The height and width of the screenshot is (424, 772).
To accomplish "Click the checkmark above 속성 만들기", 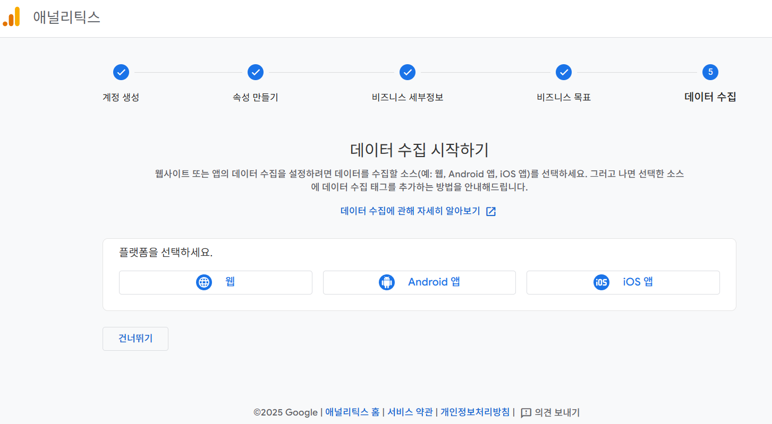I will (x=256, y=72).
